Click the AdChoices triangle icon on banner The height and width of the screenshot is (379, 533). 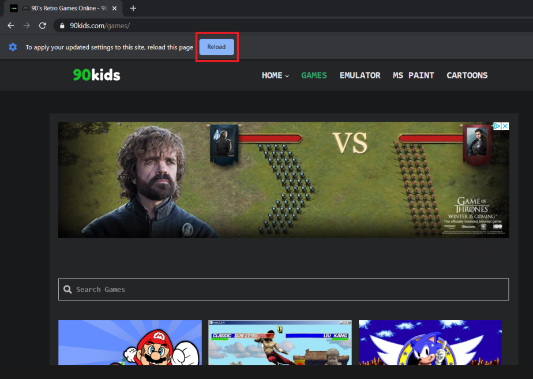pos(497,126)
